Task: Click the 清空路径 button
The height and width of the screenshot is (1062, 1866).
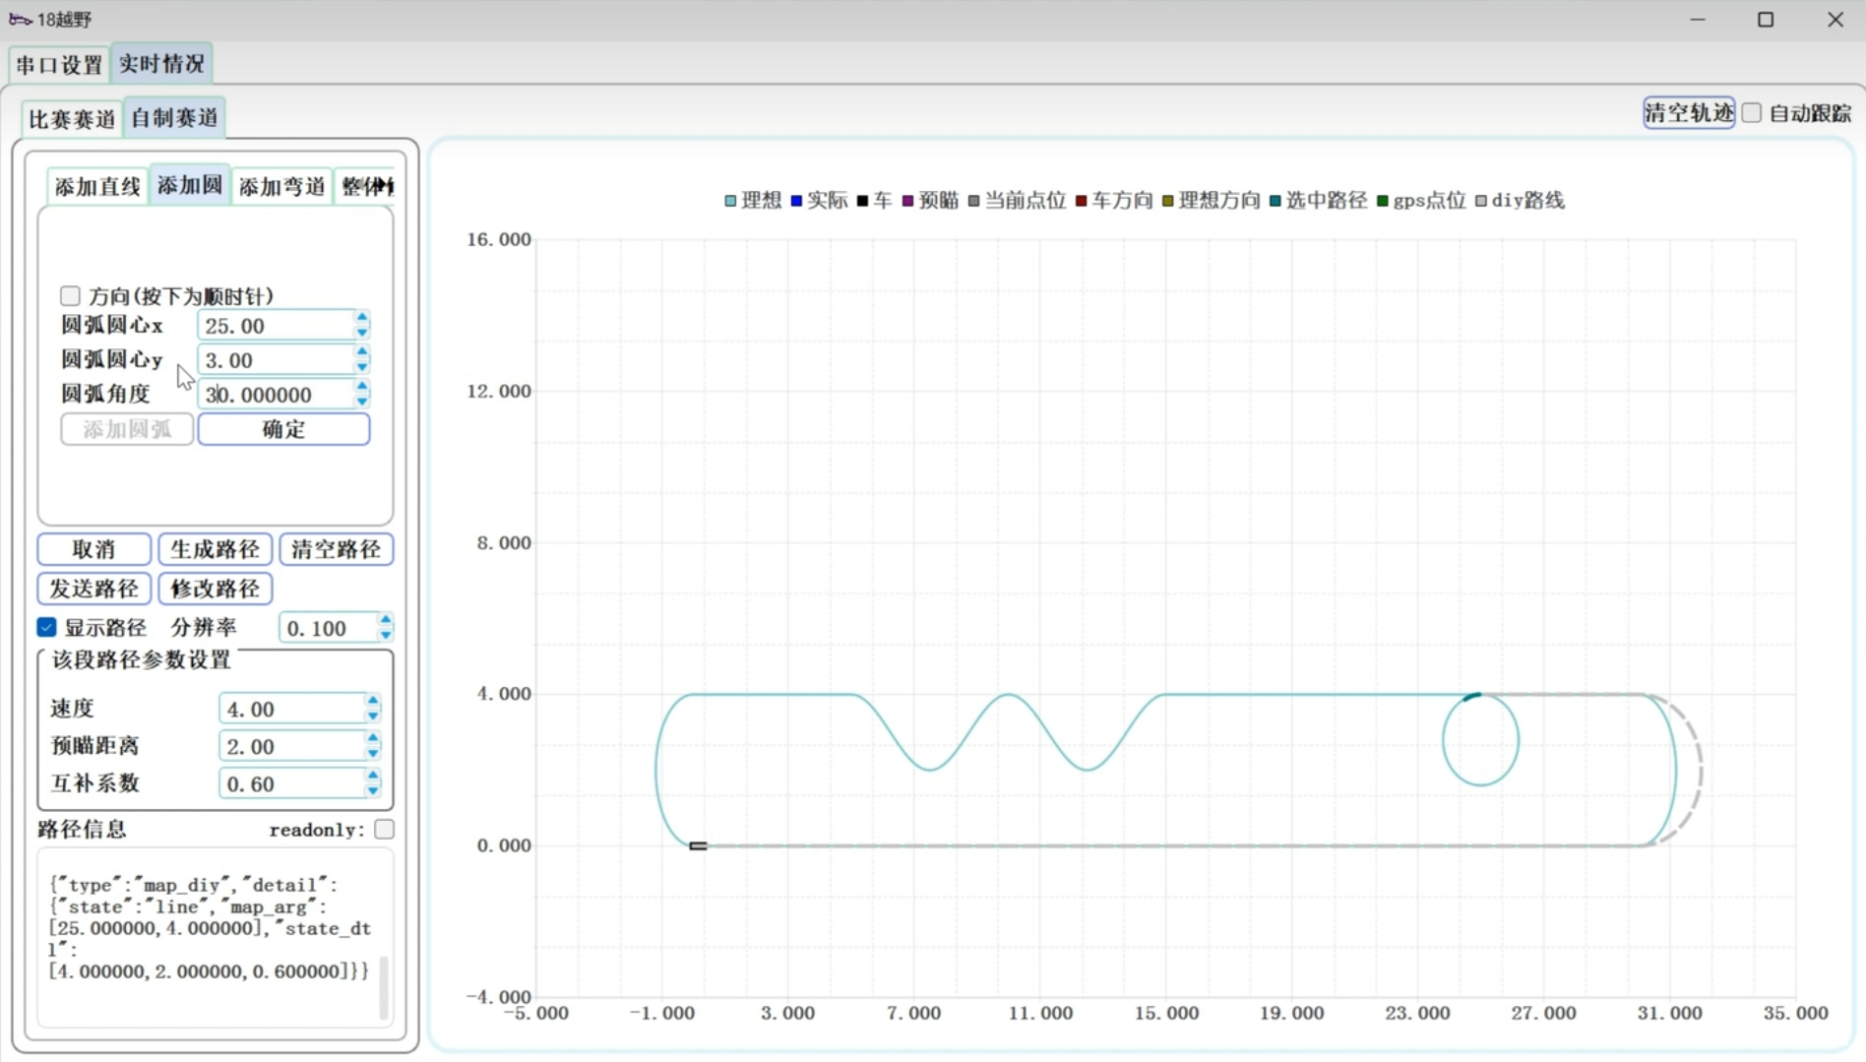Action: point(336,549)
